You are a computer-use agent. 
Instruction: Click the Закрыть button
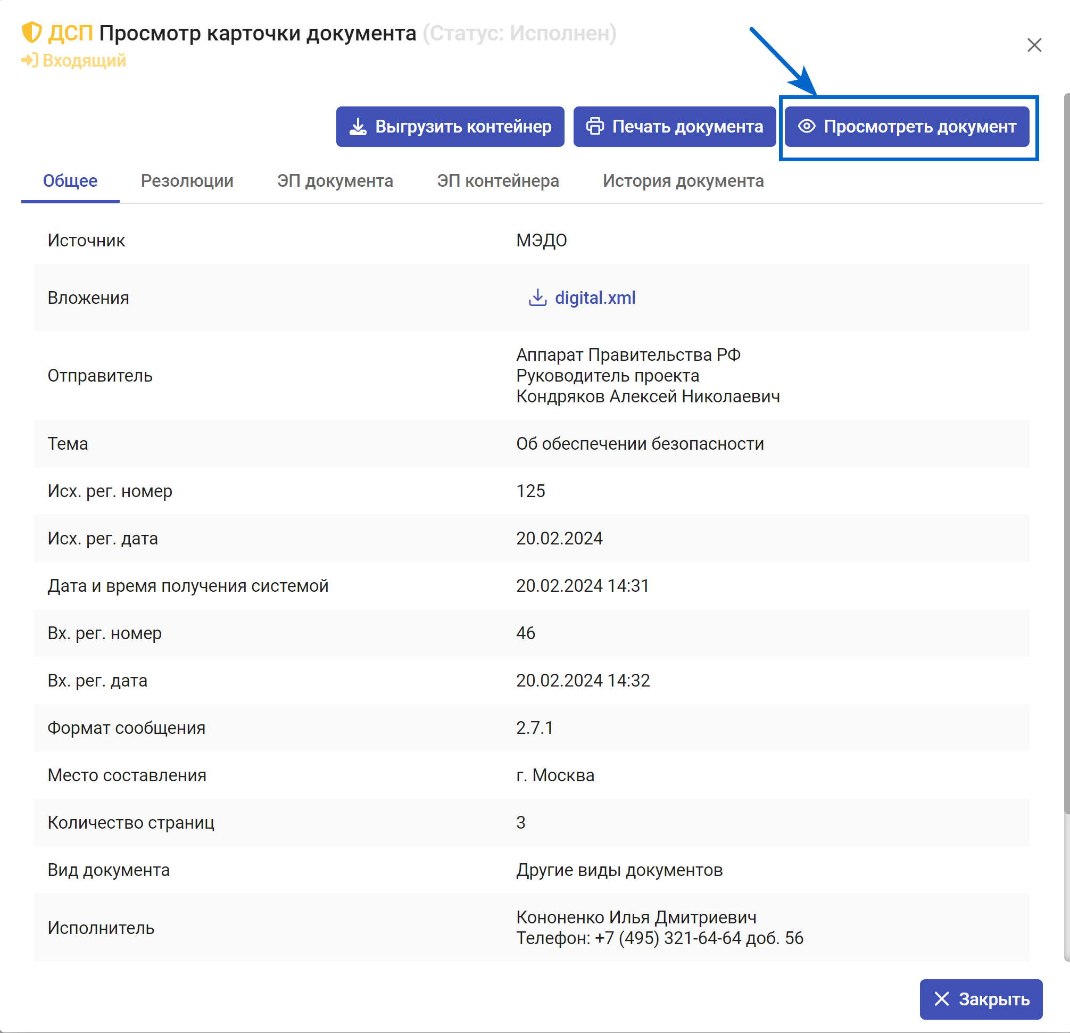[x=981, y=999]
